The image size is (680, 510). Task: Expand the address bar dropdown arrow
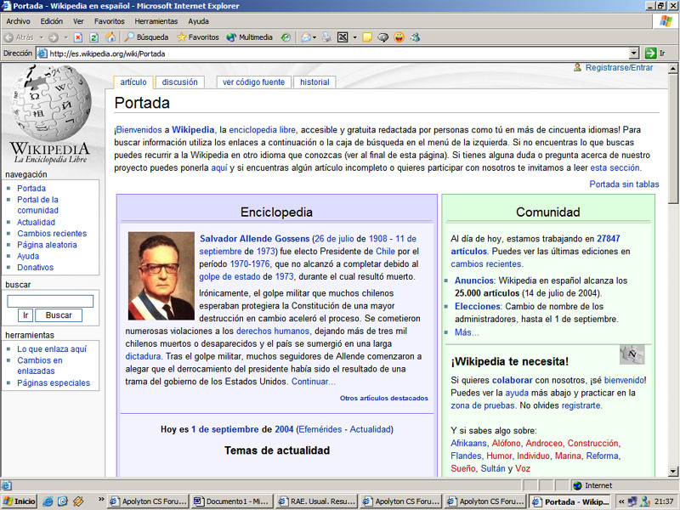point(633,54)
